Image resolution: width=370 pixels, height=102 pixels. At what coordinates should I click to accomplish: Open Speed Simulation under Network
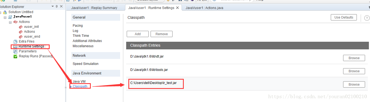click(86, 64)
